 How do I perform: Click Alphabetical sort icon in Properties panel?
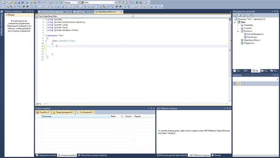click(239, 83)
